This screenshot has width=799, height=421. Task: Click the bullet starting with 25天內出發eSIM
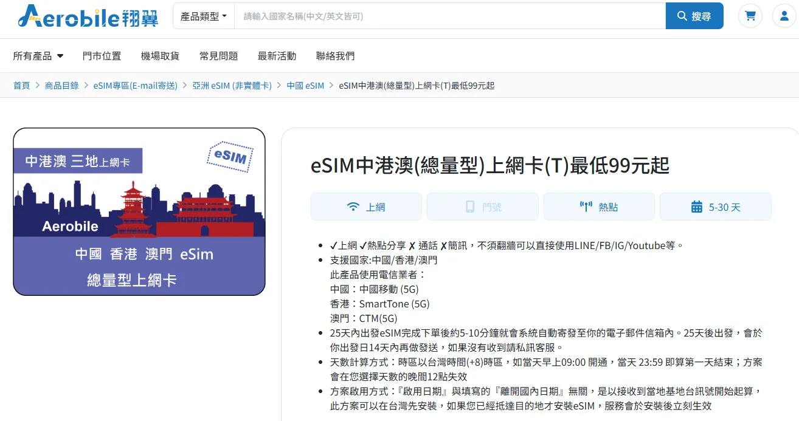click(x=546, y=340)
